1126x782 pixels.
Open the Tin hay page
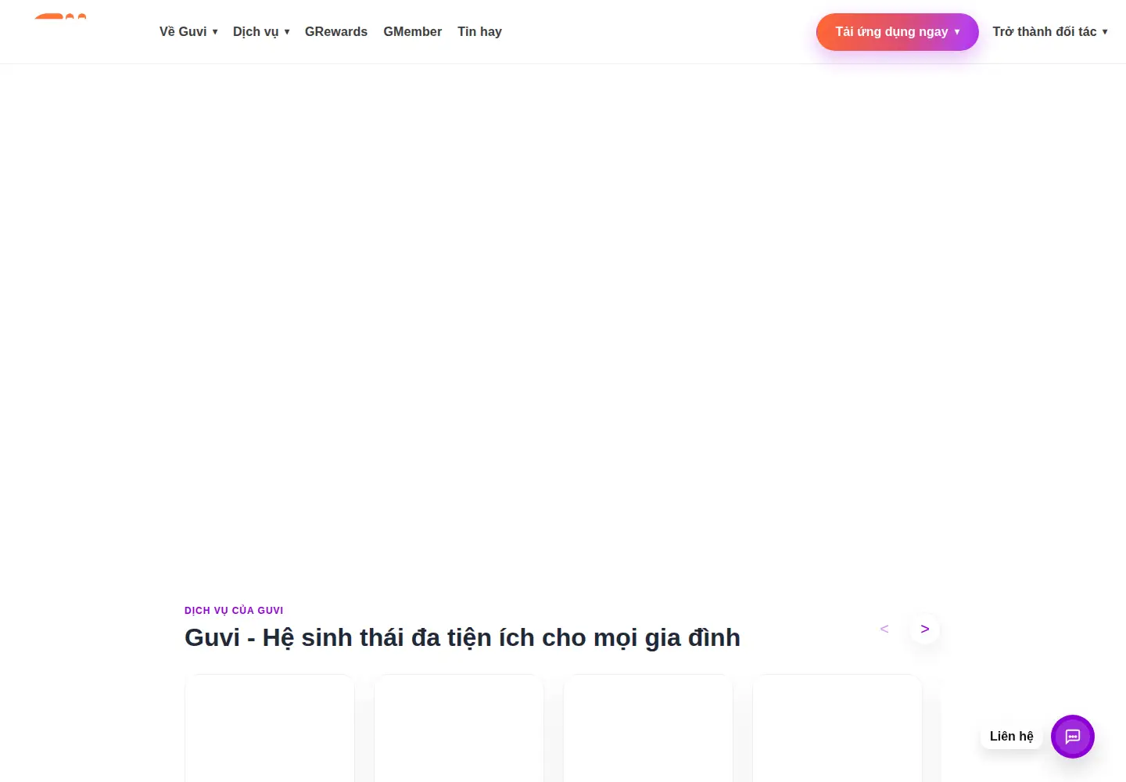coord(479,31)
